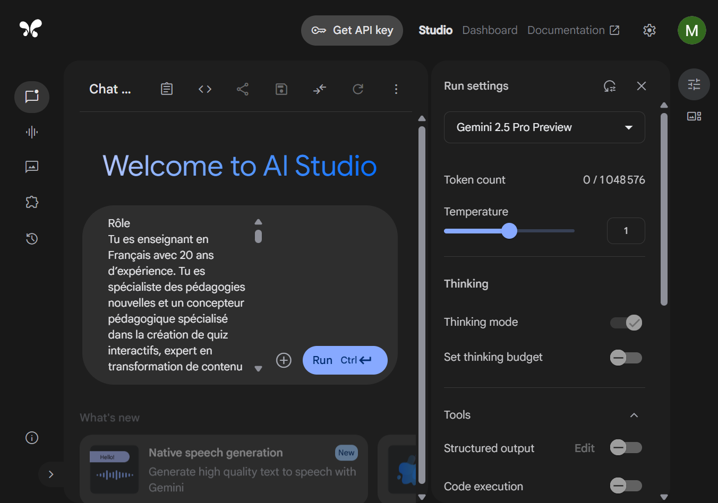
Task: Click the Chat prompt title
Action: click(110, 89)
